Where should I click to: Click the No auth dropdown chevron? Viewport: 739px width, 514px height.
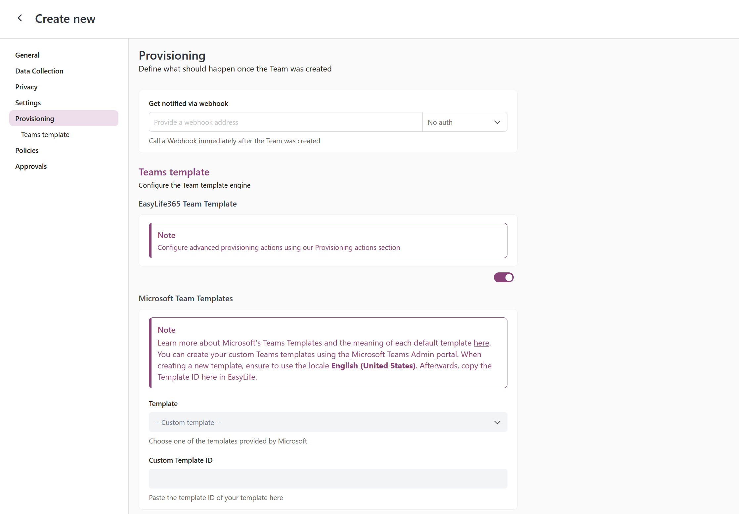(x=497, y=122)
